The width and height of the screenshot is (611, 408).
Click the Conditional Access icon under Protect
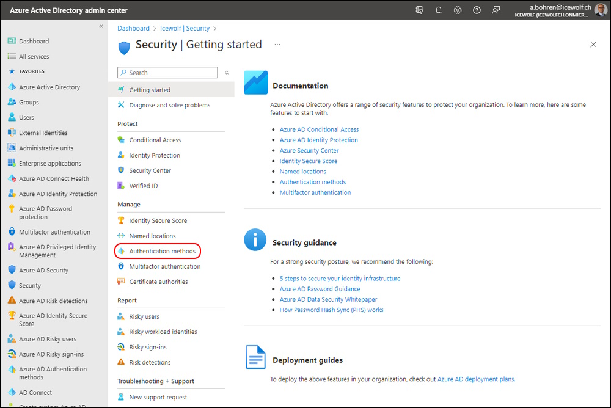point(121,140)
